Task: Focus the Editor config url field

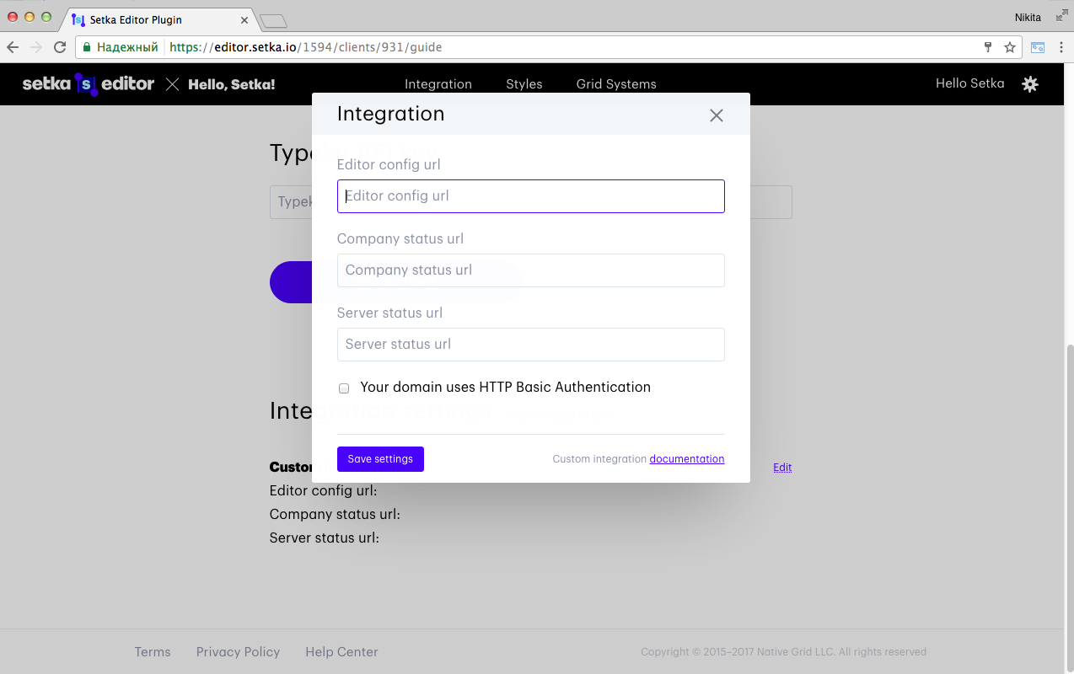Action: click(x=531, y=196)
